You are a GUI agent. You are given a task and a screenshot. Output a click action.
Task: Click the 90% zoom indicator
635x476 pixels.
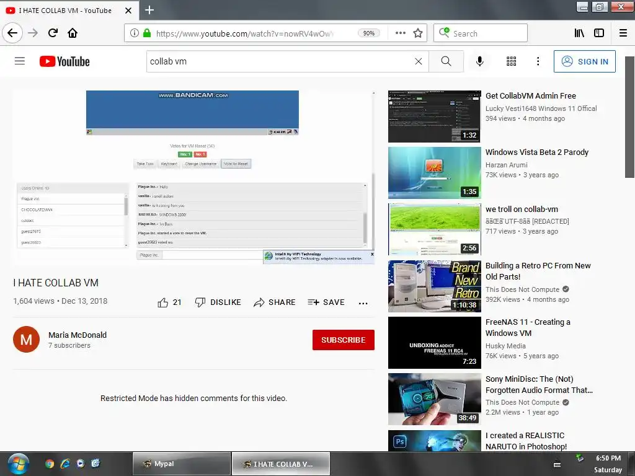(x=368, y=33)
